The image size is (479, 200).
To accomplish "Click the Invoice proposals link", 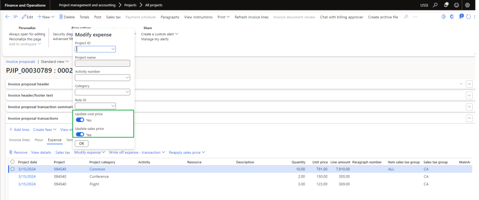I will click(21, 62).
